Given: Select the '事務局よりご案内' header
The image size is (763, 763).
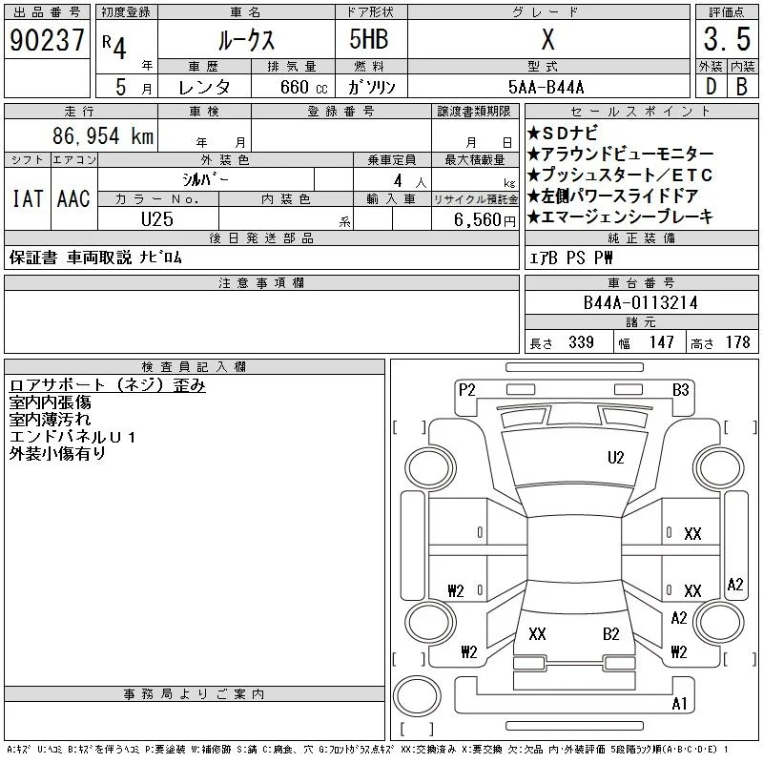Looking at the screenshot, I should tap(195, 694).
